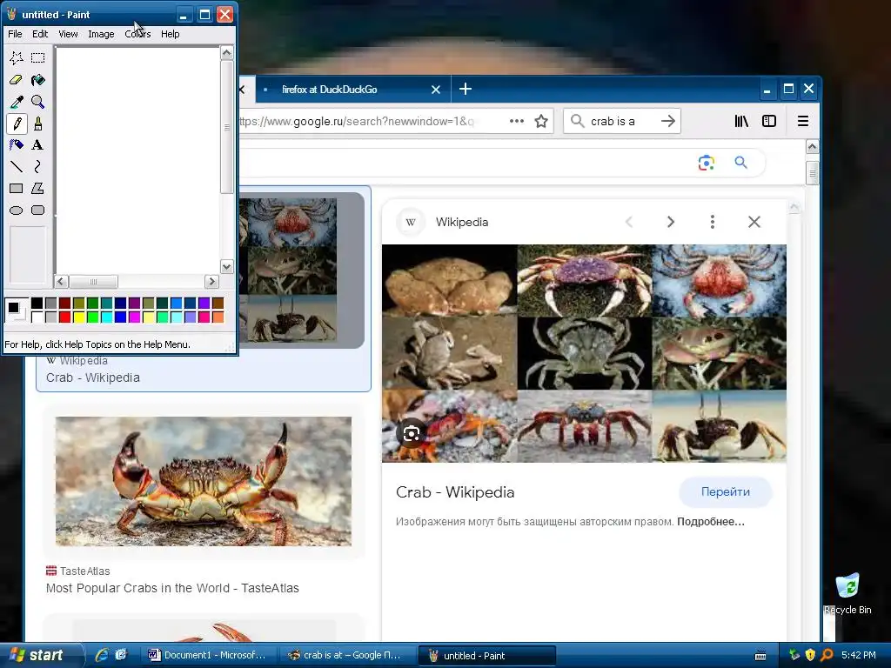The width and height of the screenshot is (891, 668).
Task: Click the Google blue search magnifier button
Action: pyautogui.click(x=741, y=163)
